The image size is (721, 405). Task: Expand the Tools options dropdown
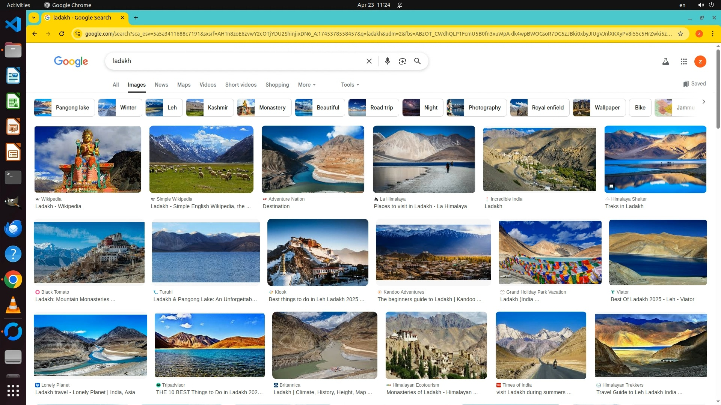click(350, 85)
